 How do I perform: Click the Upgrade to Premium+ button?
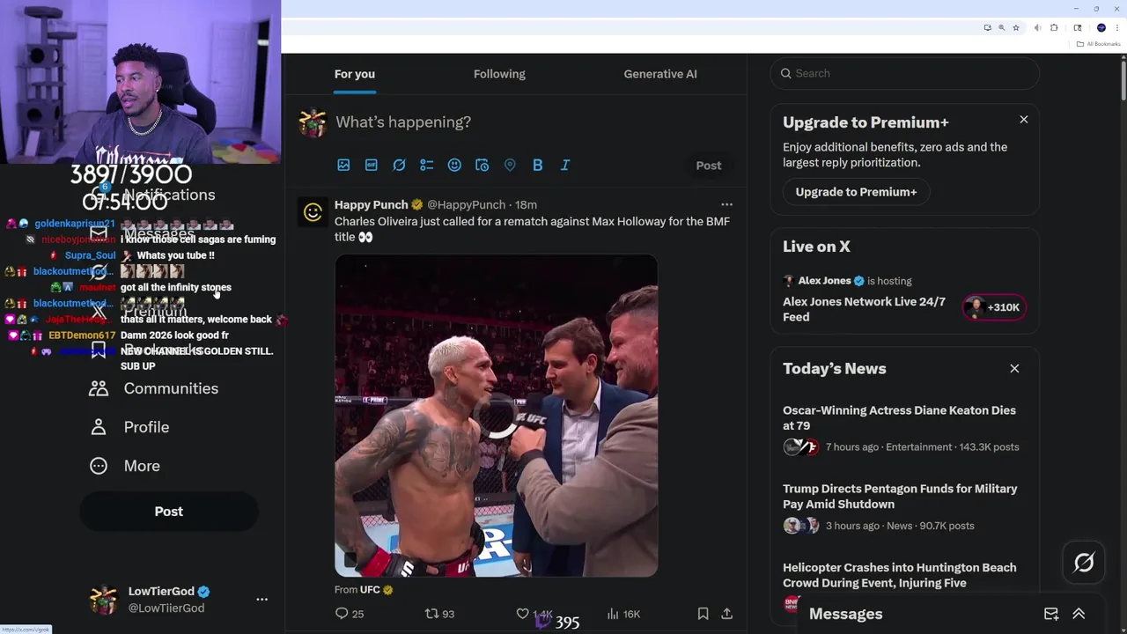(856, 192)
